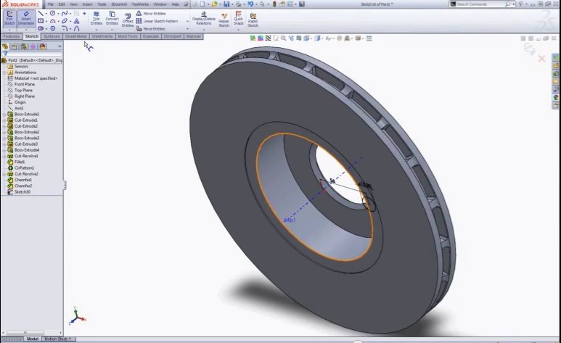Click the Rebuild traffic light icon
The height and width of the screenshot is (343, 561).
pyautogui.click(x=274, y=4)
